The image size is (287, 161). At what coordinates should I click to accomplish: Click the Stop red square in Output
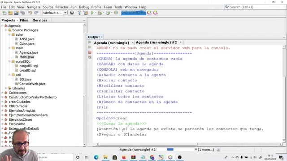click(90, 52)
